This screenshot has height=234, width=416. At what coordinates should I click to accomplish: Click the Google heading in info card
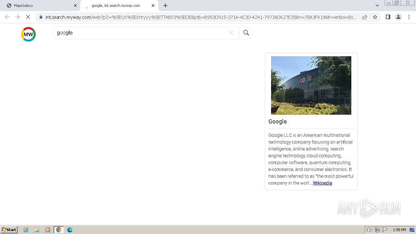point(278,122)
